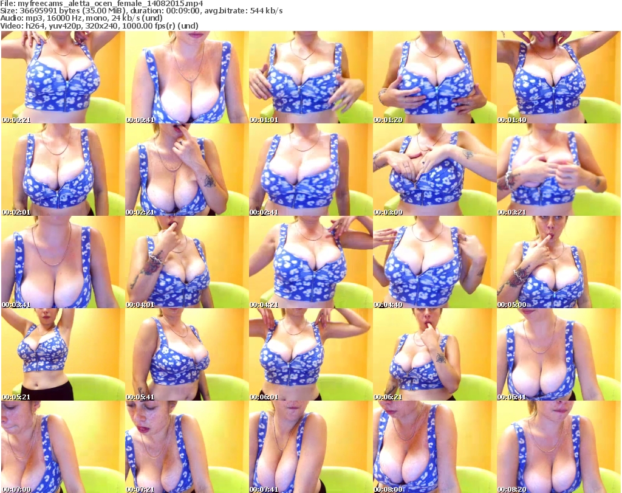Screen dimensions: 622x493
Task: Open the thumbnail at 00:03:41
Action: point(63,263)
